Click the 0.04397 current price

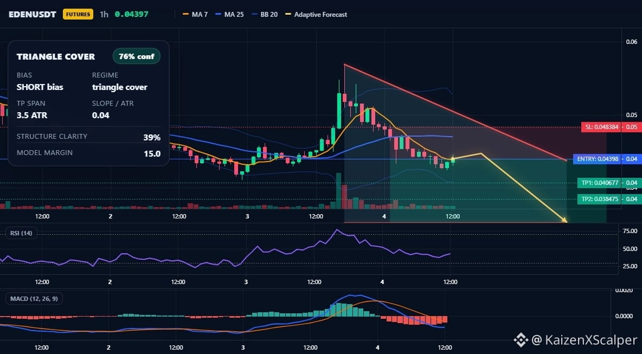pyautogui.click(x=131, y=14)
